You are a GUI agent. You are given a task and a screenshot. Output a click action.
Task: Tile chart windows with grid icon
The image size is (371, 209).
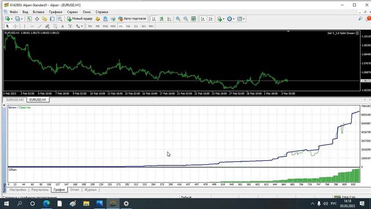pyautogui.click(x=194, y=19)
